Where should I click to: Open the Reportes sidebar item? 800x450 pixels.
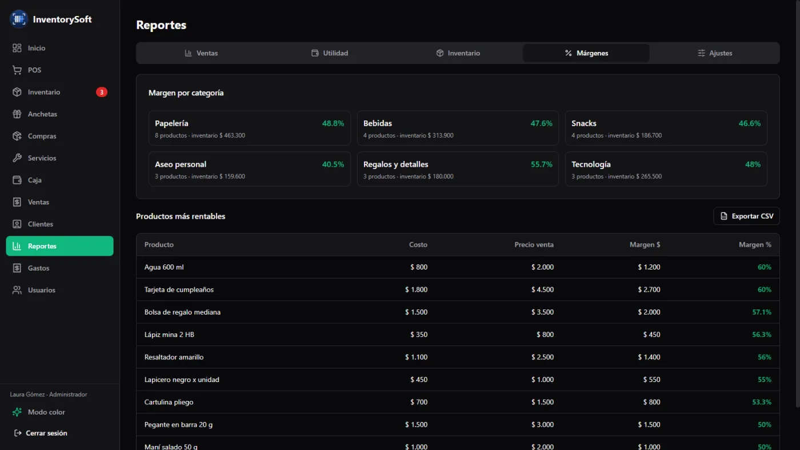tap(59, 246)
